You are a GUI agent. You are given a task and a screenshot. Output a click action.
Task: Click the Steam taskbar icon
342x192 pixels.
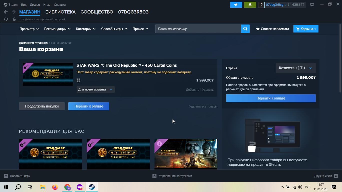[92, 187]
